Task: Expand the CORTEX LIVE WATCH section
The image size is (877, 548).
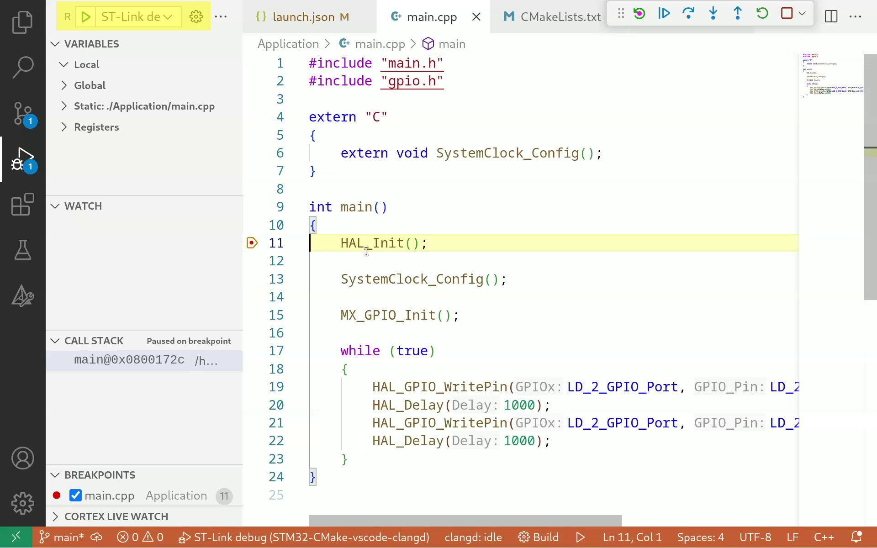Action: (x=116, y=516)
